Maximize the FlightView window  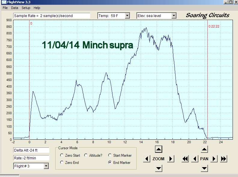230,2
